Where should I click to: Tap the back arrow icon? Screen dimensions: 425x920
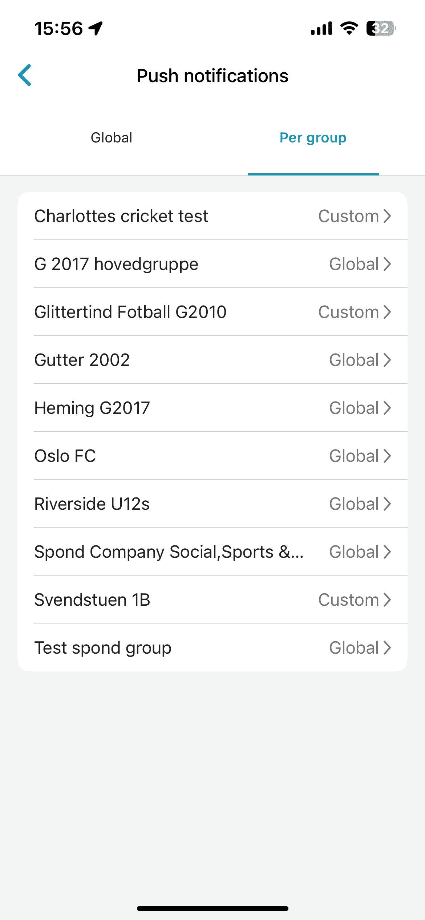point(25,75)
